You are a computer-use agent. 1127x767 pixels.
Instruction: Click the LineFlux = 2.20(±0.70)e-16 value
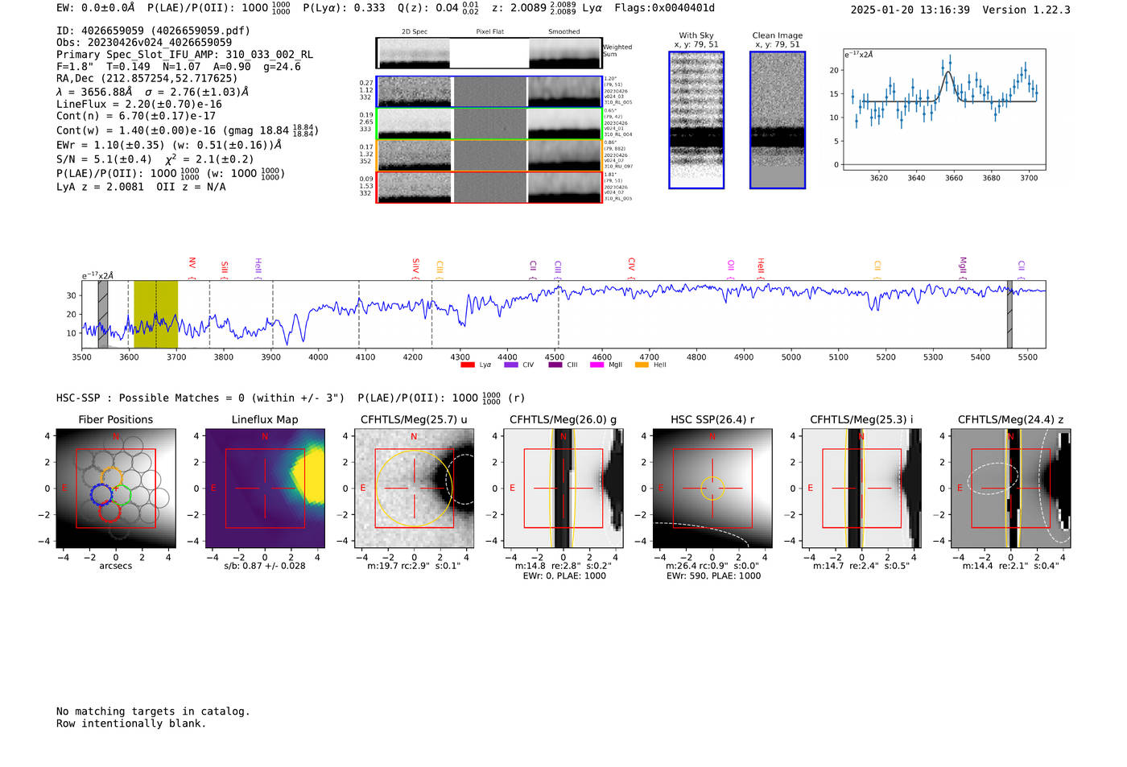(139, 105)
